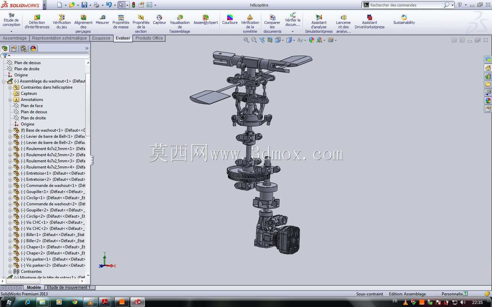Open Etude de conception dropdown
The image size is (492, 307).
[x=11, y=31]
